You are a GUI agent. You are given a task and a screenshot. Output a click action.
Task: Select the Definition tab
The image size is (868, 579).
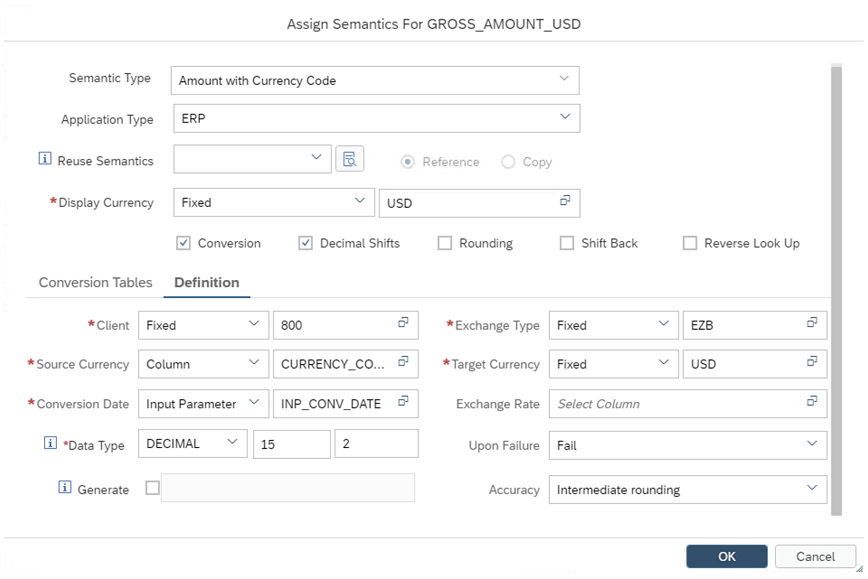(x=207, y=282)
